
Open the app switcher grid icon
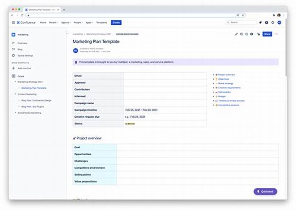pos(13,23)
